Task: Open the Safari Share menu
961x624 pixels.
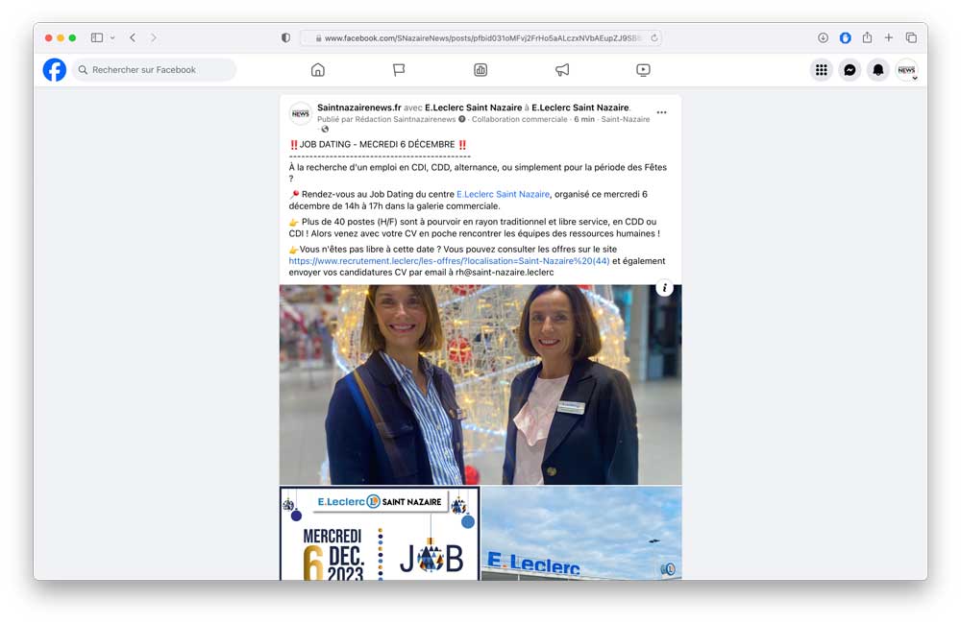Action: tap(867, 38)
